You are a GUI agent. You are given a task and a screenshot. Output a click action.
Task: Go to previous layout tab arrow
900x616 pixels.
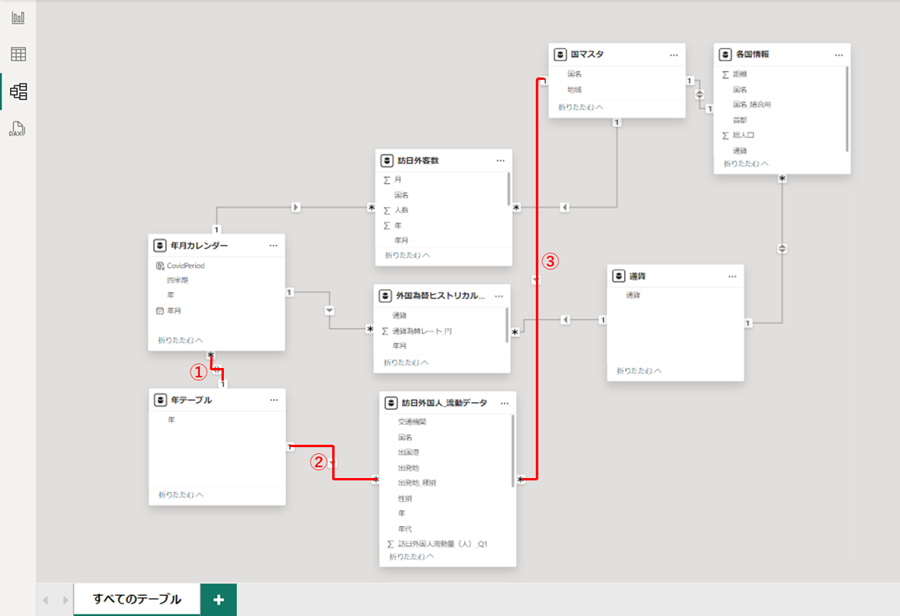pyautogui.click(x=46, y=600)
